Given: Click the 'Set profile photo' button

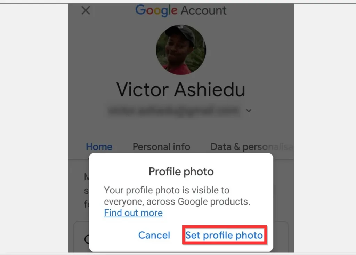Looking at the screenshot, I should coord(224,236).
